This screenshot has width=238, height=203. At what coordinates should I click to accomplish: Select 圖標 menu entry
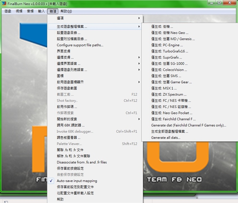click(x=95, y=76)
